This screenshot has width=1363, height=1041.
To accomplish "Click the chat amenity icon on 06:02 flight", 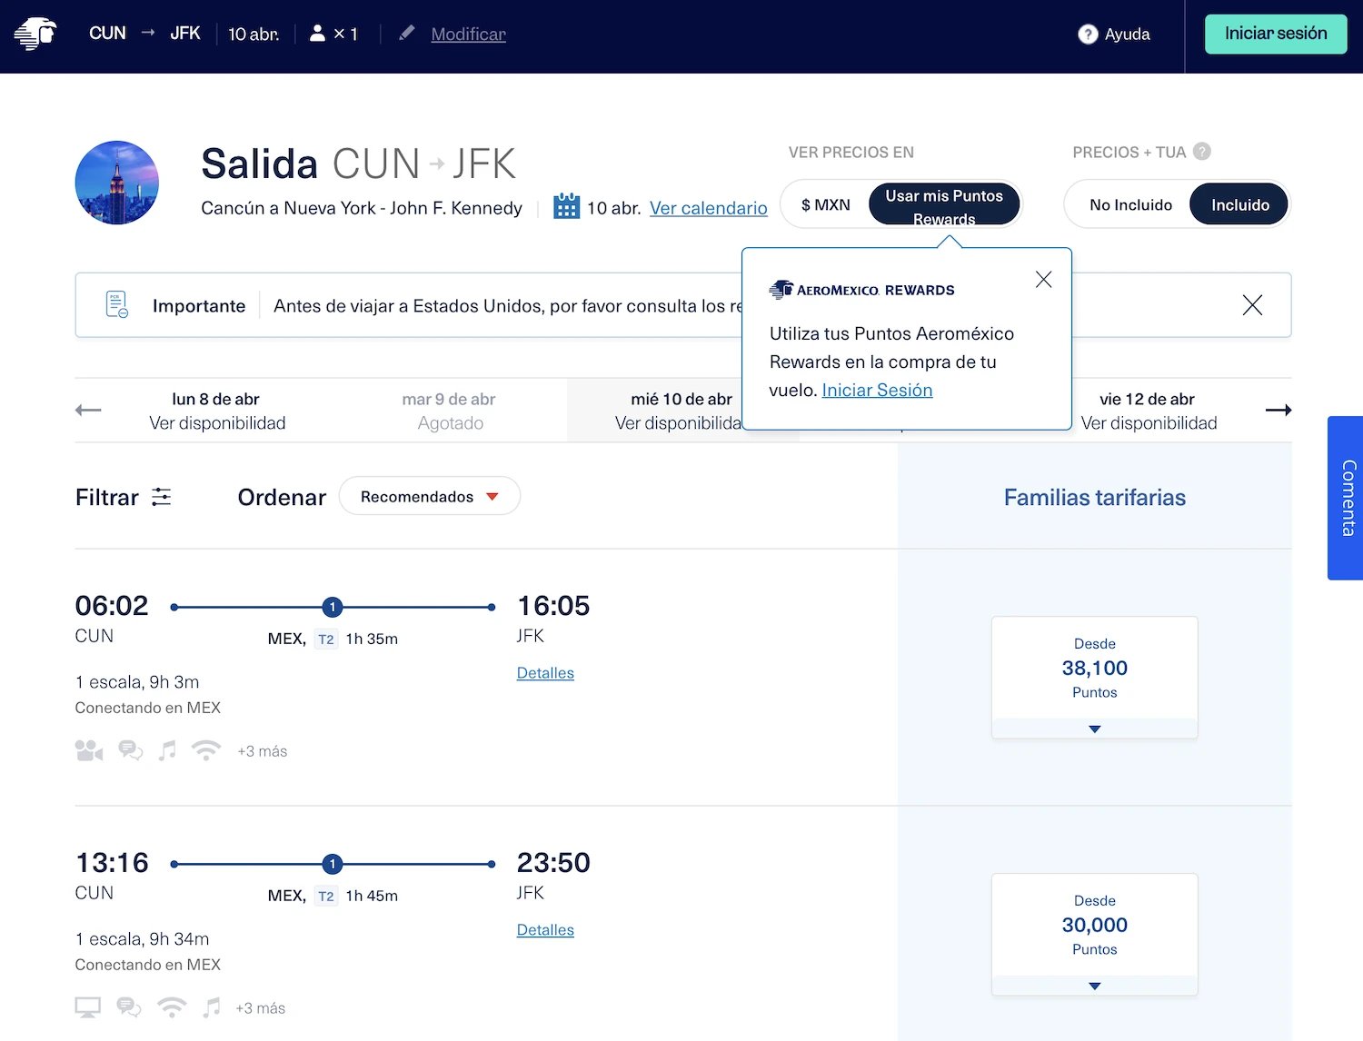I will point(131,750).
